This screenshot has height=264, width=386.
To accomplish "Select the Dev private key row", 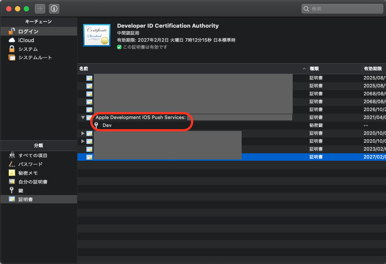I will 232,125.
